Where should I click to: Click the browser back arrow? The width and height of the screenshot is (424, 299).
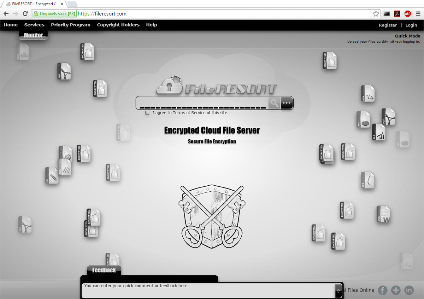point(6,14)
